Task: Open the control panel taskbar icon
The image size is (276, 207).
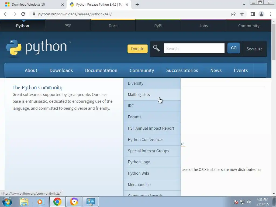Action: tap(91, 202)
